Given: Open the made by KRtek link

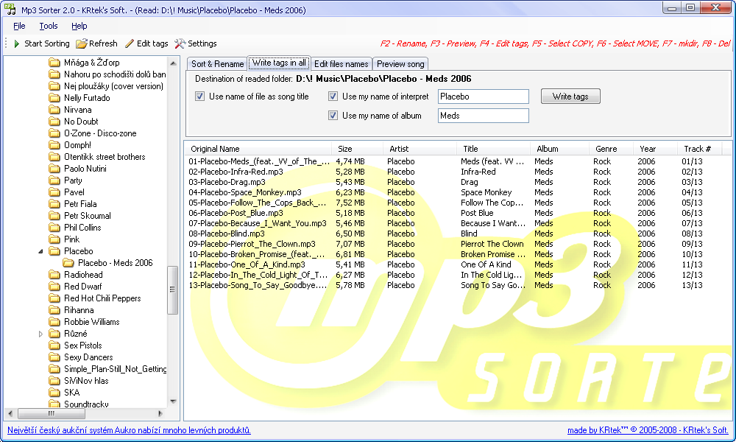Looking at the screenshot, I should click(648, 429).
